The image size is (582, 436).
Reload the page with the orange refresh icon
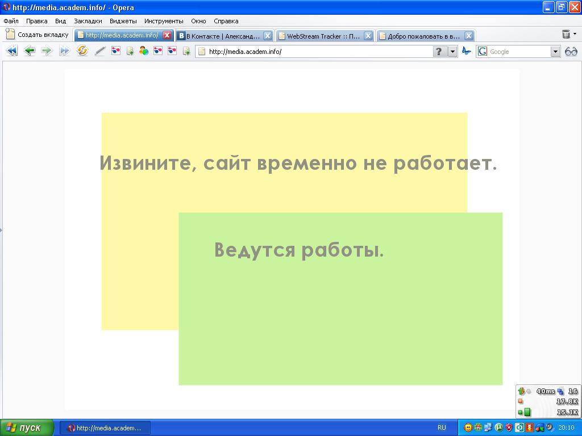(82, 51)
